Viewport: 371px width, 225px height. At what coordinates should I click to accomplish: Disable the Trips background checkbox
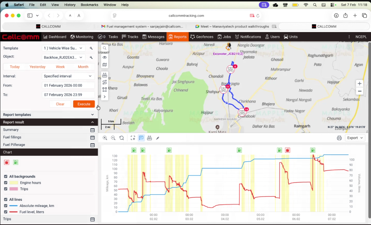click(x=5, y=189)
